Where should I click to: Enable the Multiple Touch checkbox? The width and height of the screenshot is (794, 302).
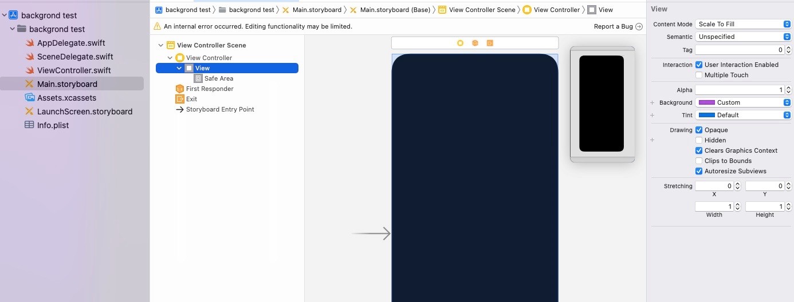699,75
